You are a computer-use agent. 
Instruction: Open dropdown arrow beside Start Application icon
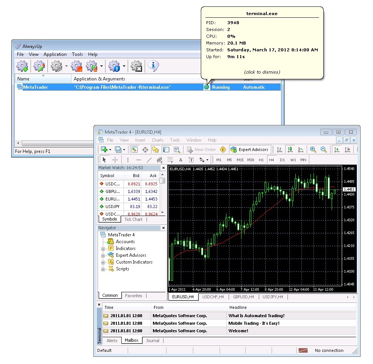pos(66,66)
